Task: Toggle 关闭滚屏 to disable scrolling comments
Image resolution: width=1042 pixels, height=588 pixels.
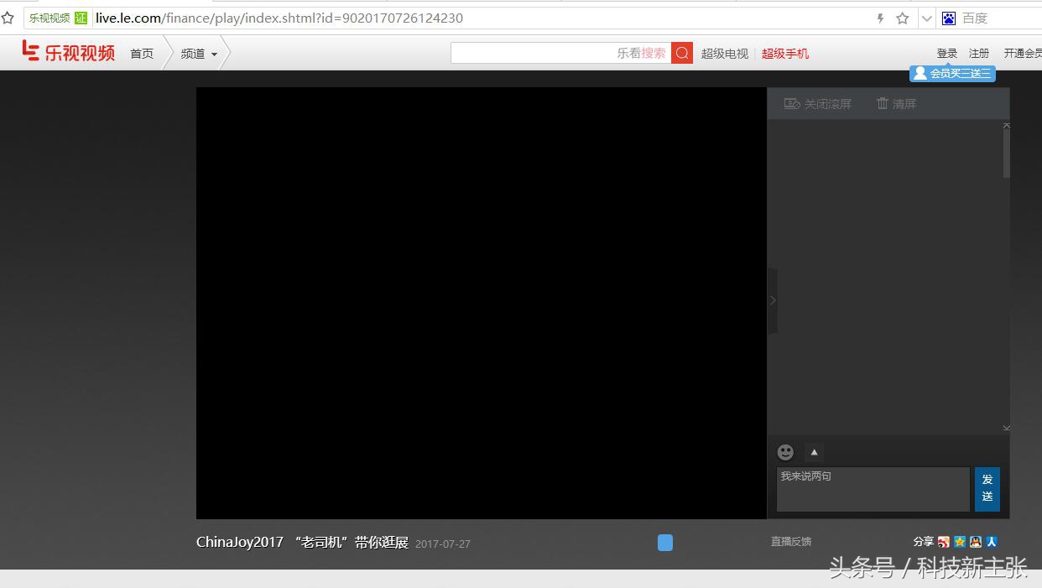Action: pos(816,103)
